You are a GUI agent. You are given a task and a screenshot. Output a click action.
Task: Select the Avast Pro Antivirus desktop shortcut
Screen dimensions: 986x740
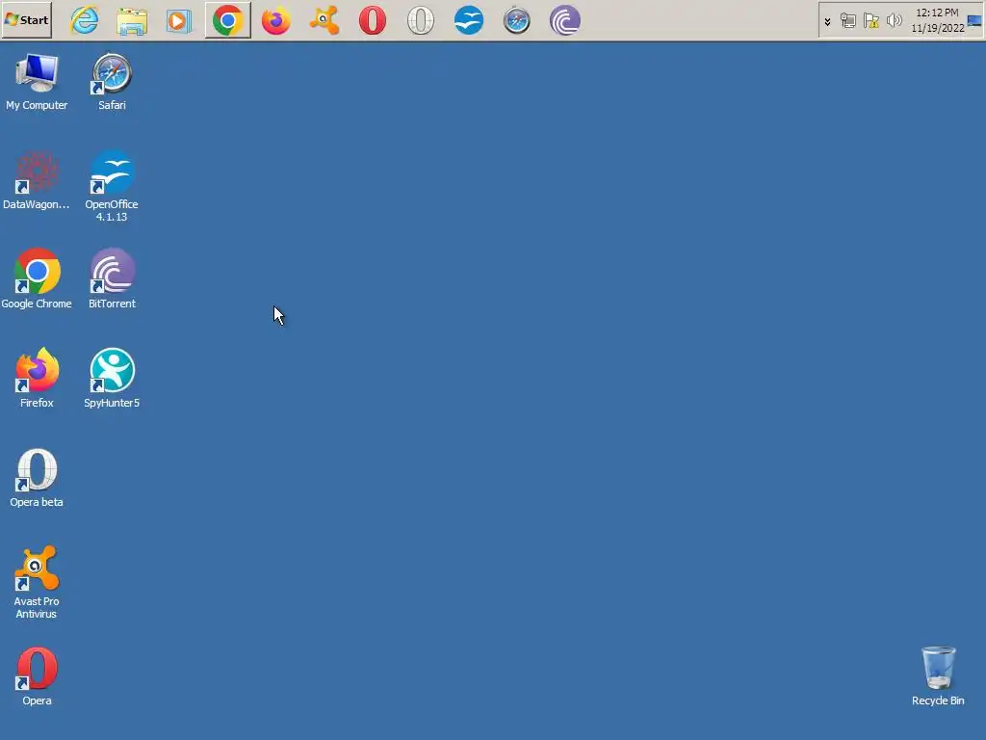pos(37,583)
